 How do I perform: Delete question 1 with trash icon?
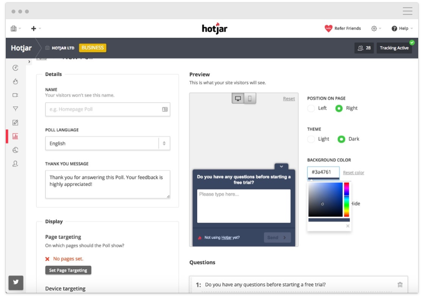pyautogui.click(x=400, y=285)
